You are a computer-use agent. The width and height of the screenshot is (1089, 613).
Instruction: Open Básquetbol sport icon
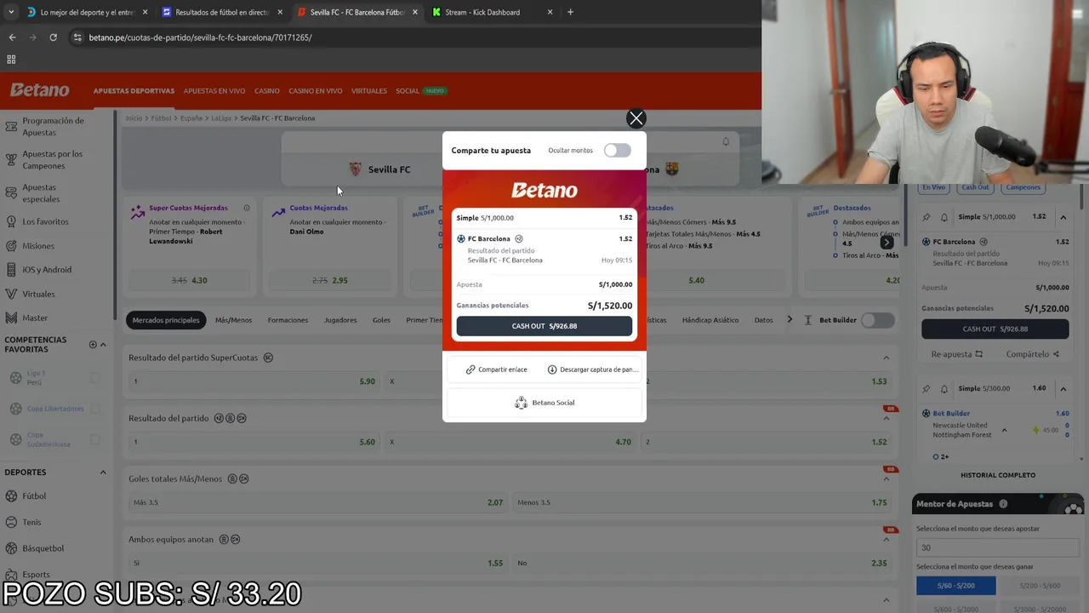click(x=12, y=548)
